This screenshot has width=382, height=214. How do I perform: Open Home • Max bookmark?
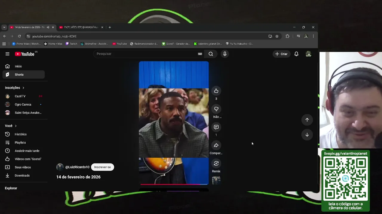pyautogui.click(x=53, y=44)
